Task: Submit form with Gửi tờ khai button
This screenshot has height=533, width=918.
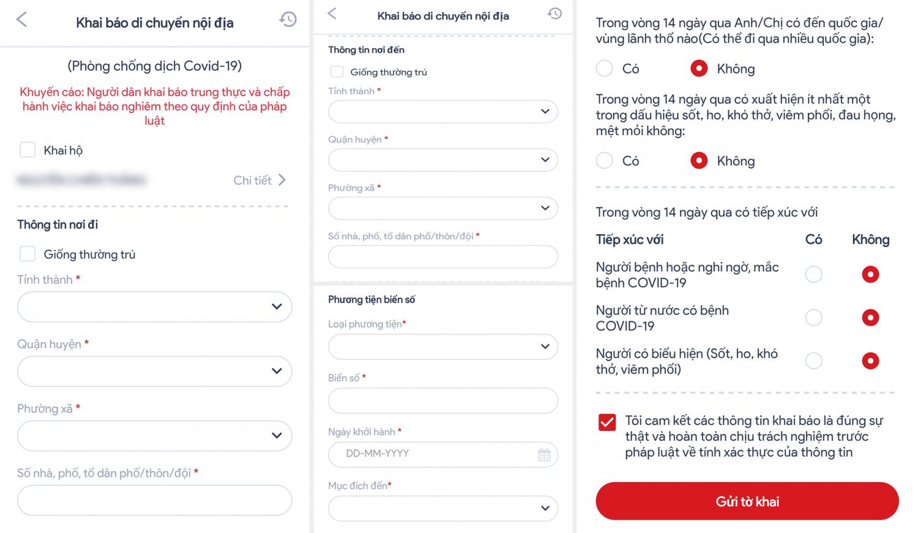Action: [x=747, y=501]
